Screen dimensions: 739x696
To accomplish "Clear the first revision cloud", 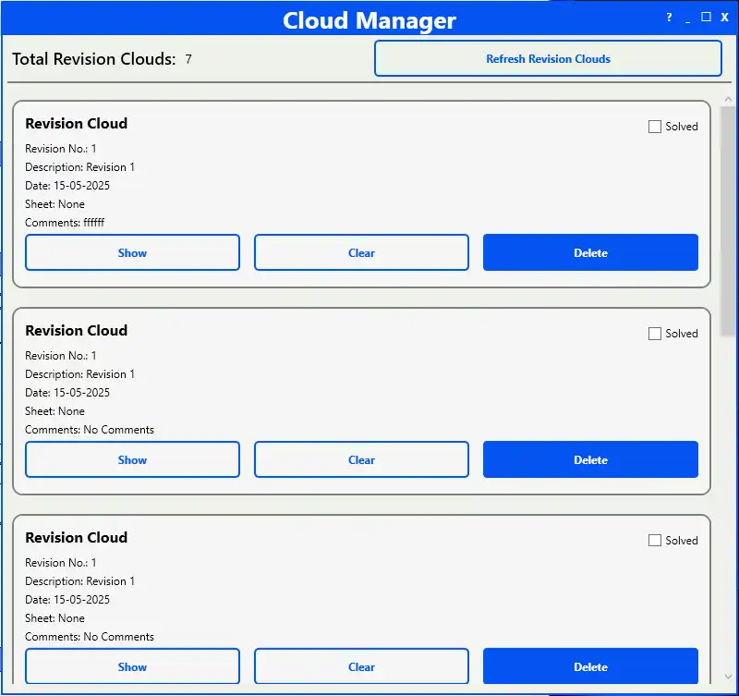I will [x=361, y=252].
